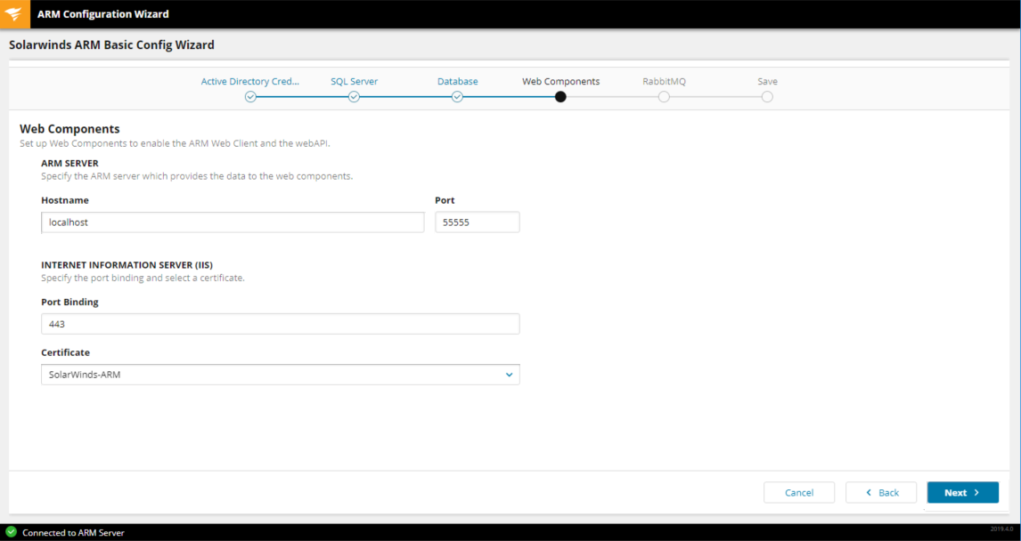Click the Active Directory Credentials step checkmark
Viewport: 1021px width, 541px height.
click(x=250, y=97)
